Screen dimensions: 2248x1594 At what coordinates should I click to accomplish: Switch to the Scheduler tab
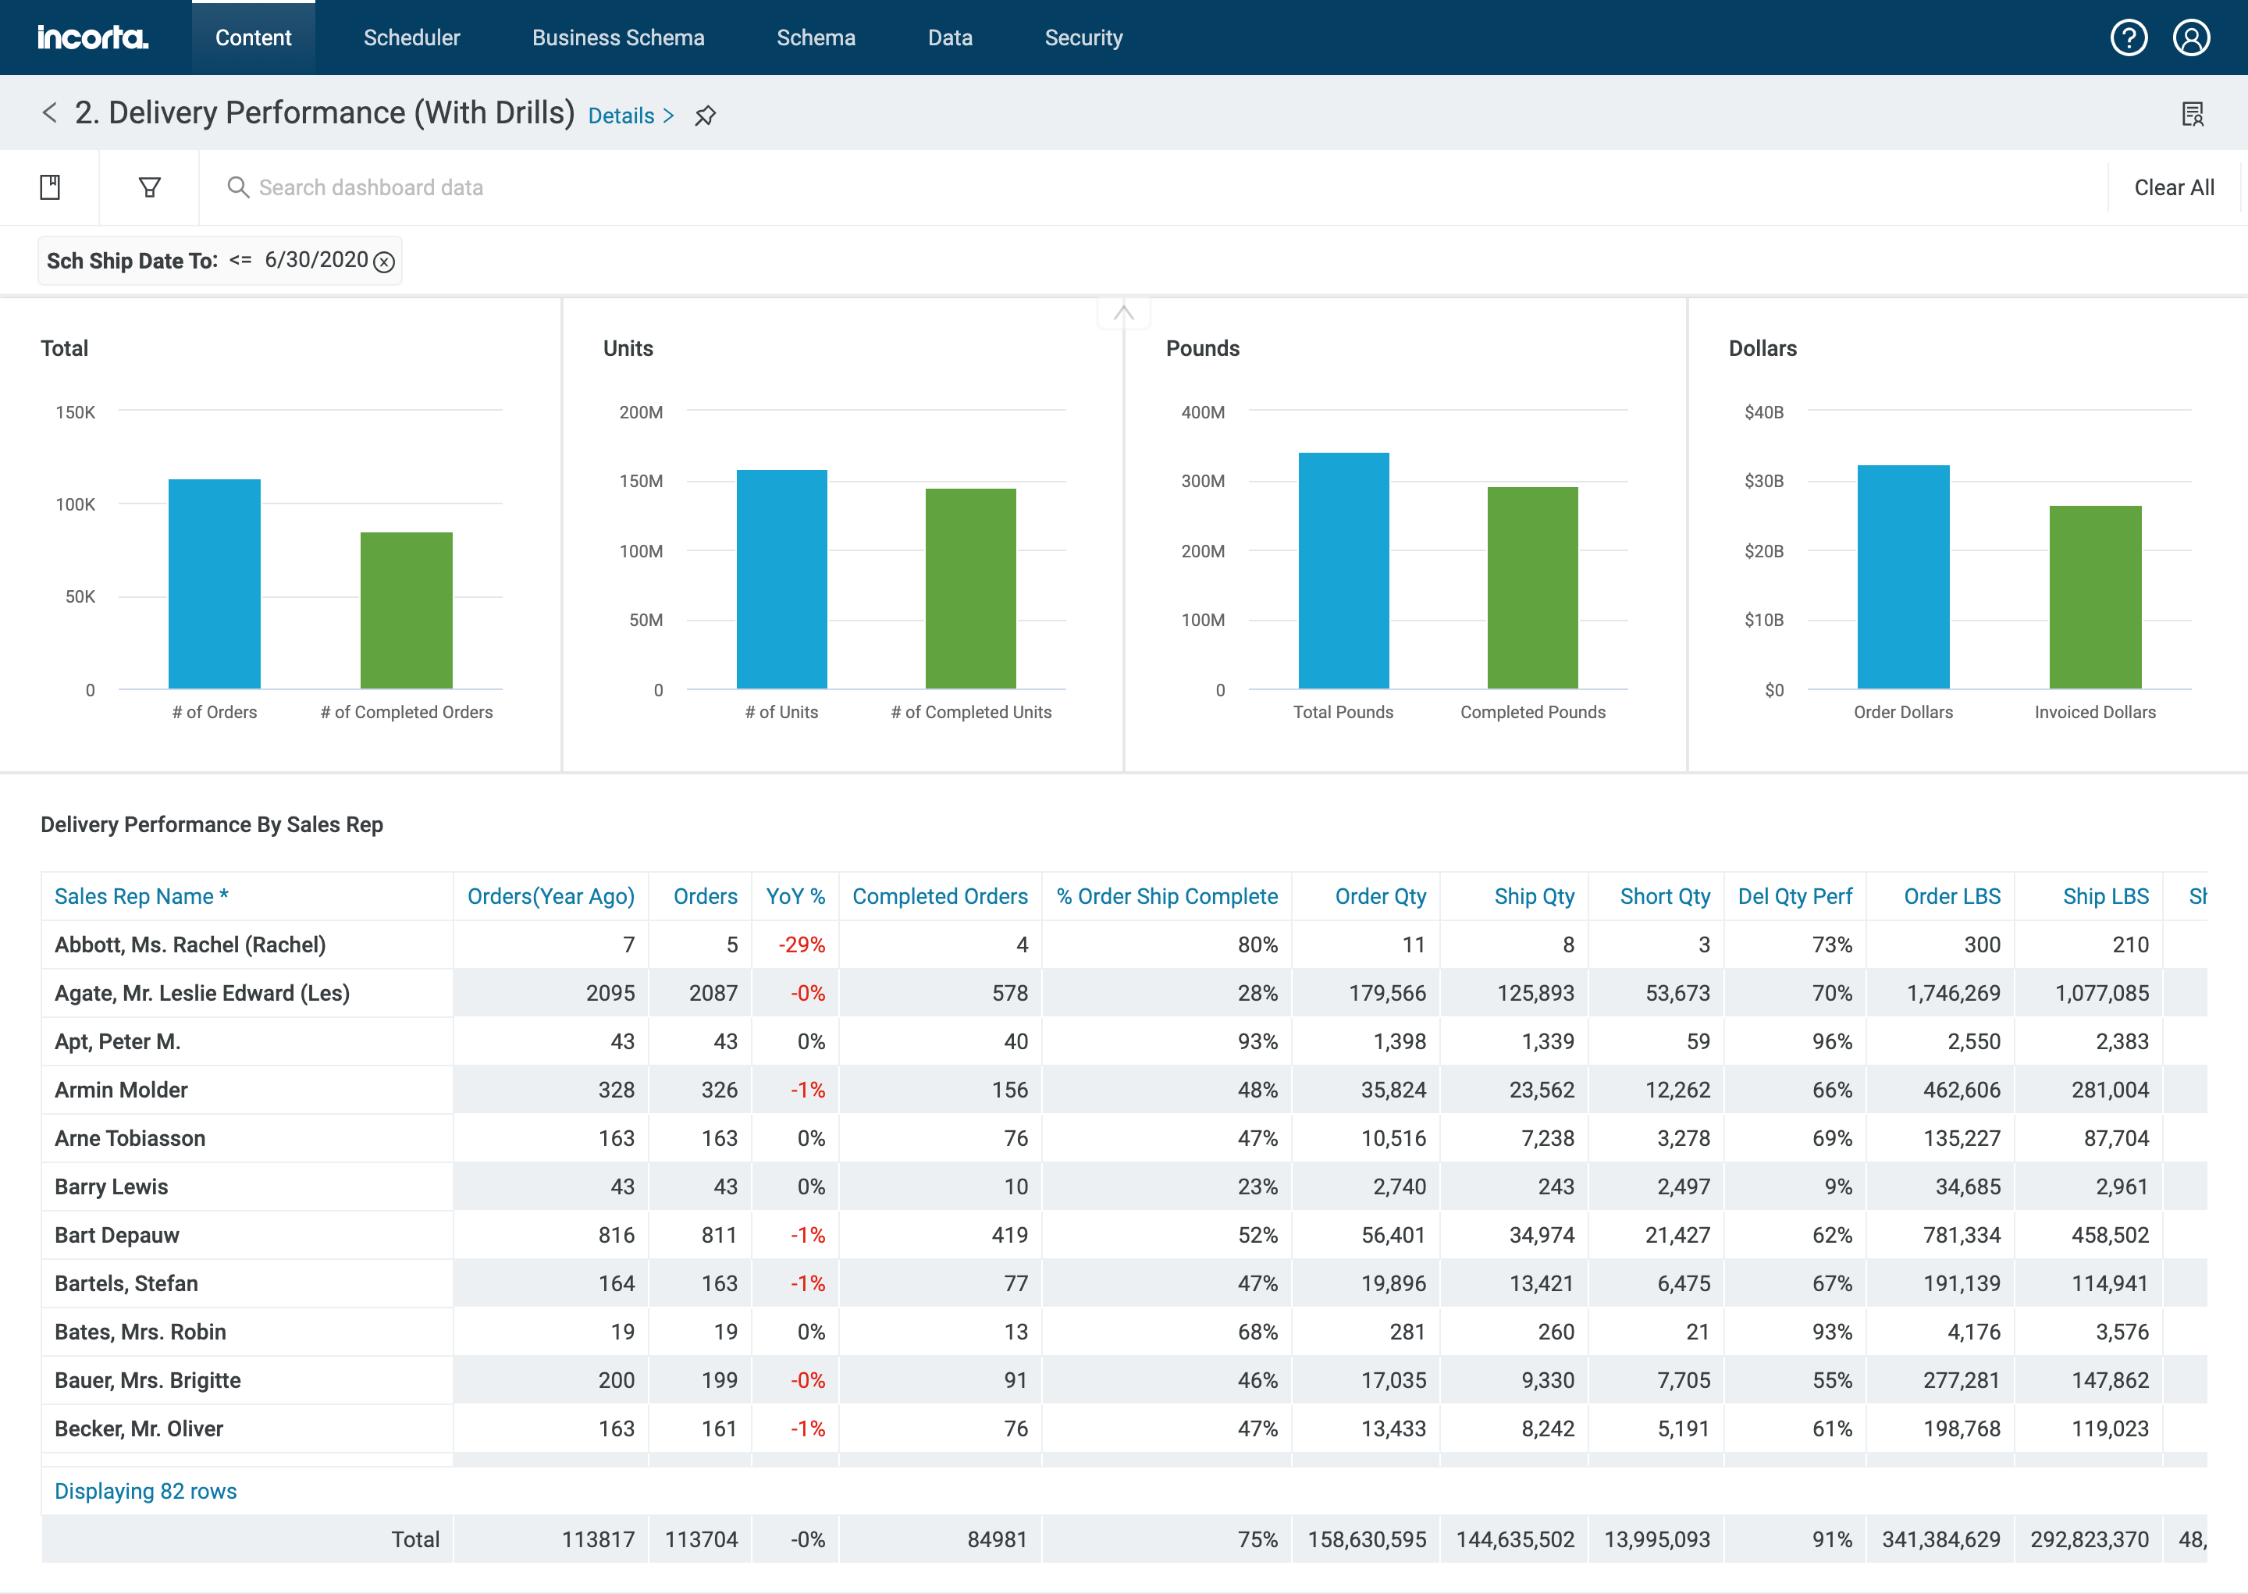coord(411,38)
